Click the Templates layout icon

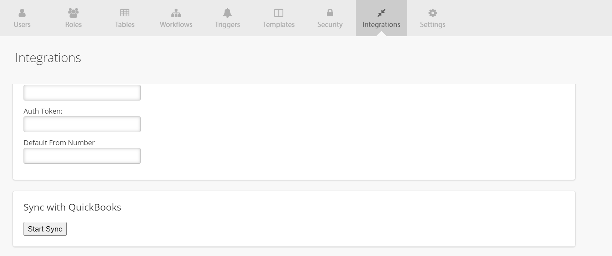click(x=279, y=13)
